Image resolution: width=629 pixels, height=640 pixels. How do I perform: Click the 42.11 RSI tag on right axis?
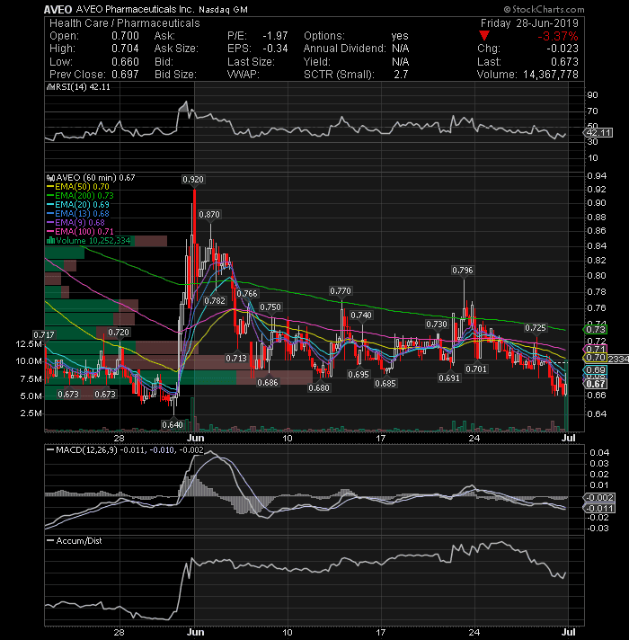(598, 133)
